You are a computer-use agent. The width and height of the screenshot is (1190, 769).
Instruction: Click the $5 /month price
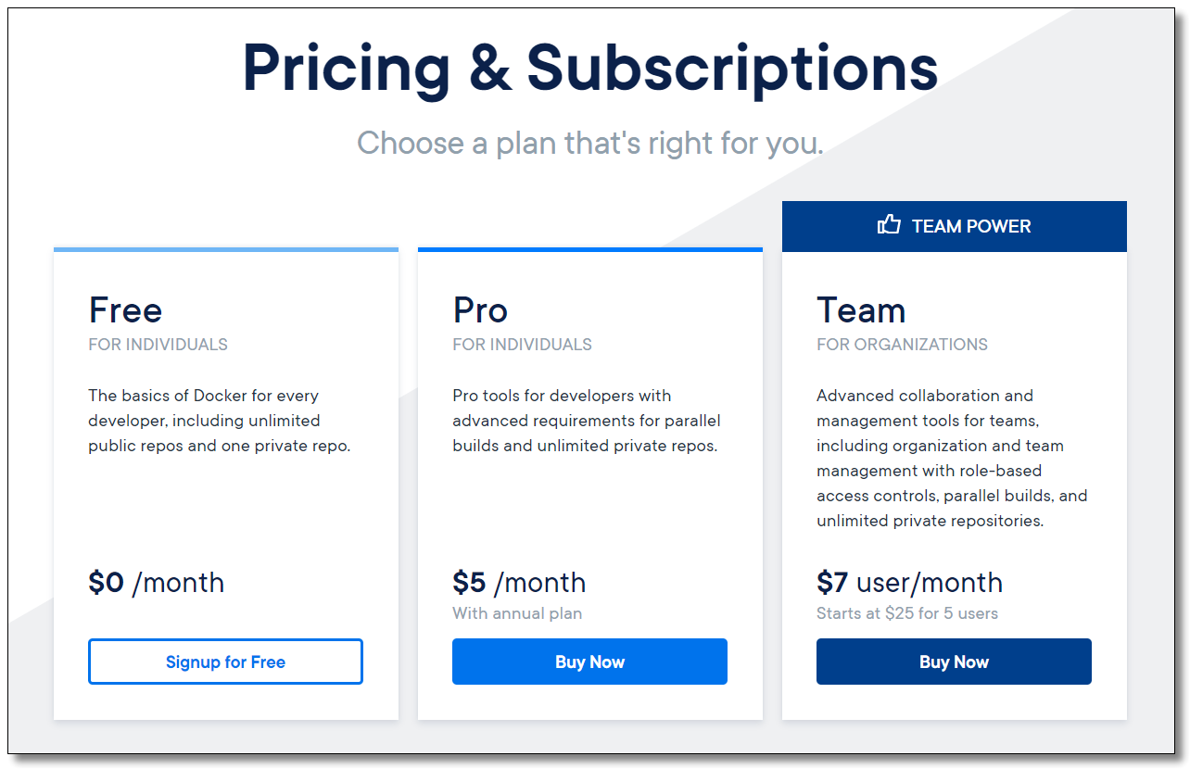(519, 582)
